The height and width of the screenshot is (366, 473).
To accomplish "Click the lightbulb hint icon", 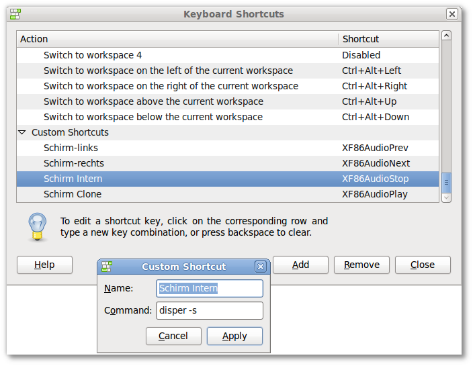I will click(x=38, y=227).
